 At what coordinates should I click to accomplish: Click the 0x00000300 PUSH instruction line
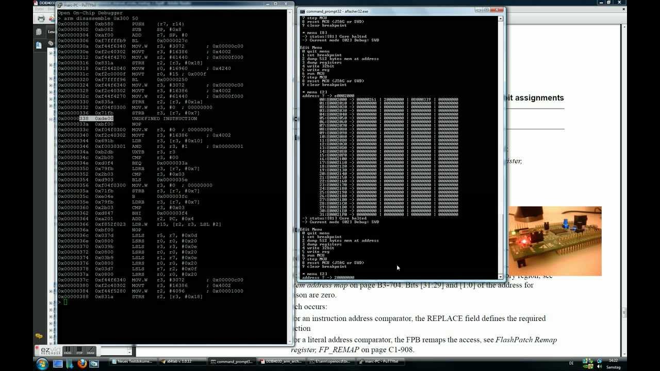(x=121, y=24)
